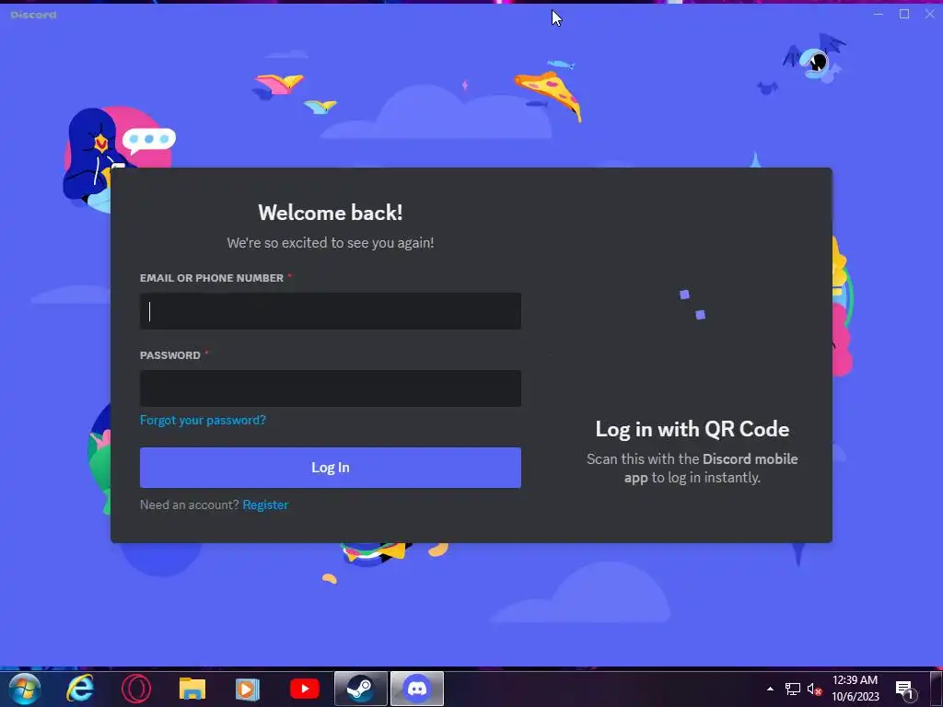Focus the Email or Phone Number field
This screenshot has height=707, width=943.
tap(331, 311)
